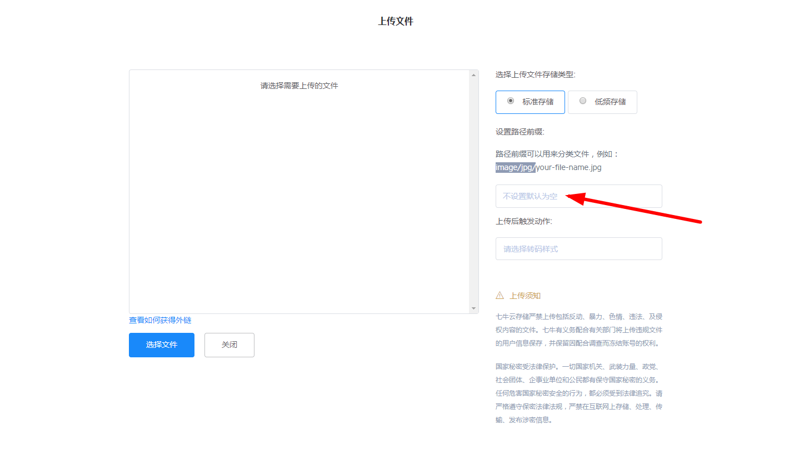Click the 上传文件 page title
Screen dimensions: 789x459
coord(395,22)
